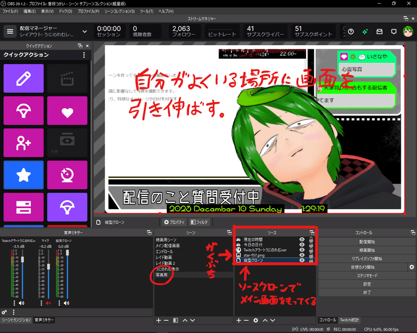
Task: Open the シーンコレクション(S) menu
Action: (x=119, y=11)
